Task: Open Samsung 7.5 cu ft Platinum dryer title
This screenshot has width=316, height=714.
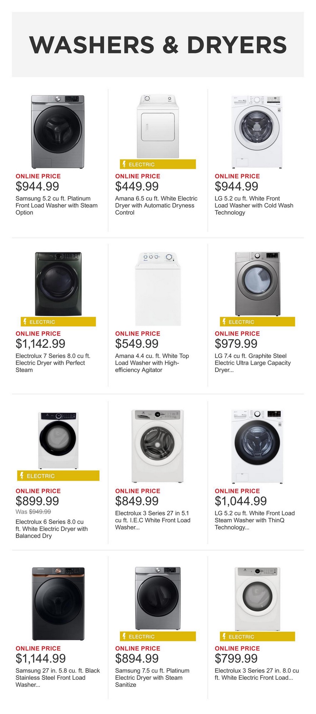Action: pos(152,678)
